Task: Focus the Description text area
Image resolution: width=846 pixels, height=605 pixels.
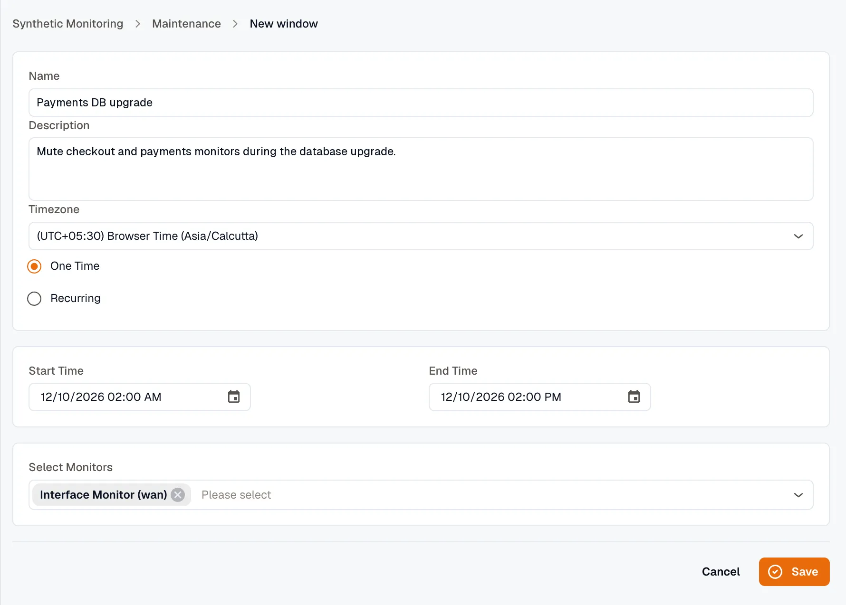Action: click(x=421, y=169)
